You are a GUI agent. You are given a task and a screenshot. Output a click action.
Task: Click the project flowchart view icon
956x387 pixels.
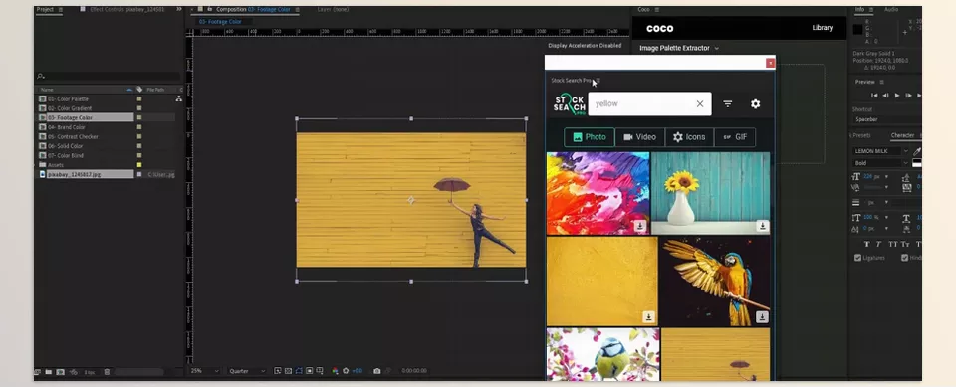(178, 98)
